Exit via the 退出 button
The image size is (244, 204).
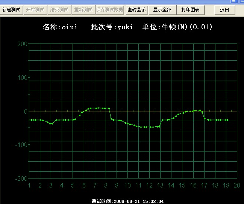[224, 10]
